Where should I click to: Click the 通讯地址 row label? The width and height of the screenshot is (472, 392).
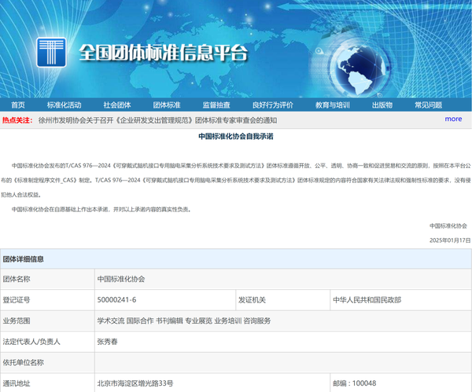(17, 383)
